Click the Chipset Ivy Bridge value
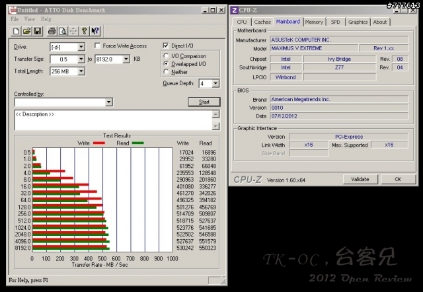This screenshot has height=292, width=423. 340,59
